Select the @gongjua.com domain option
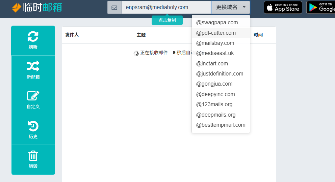335x182 pixels. (x=221, y=84)
